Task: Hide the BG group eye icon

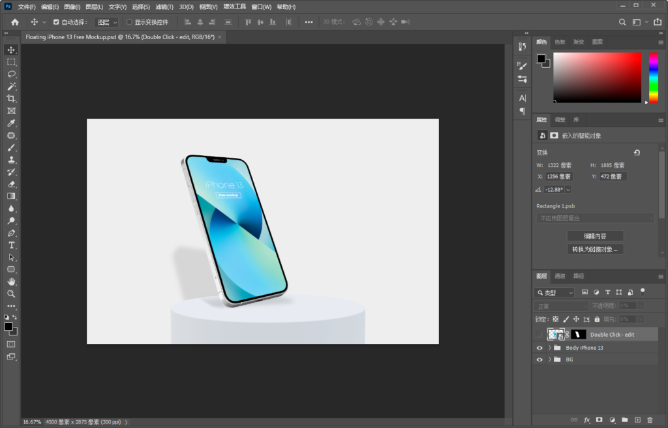Action: [x=539, y=359]
